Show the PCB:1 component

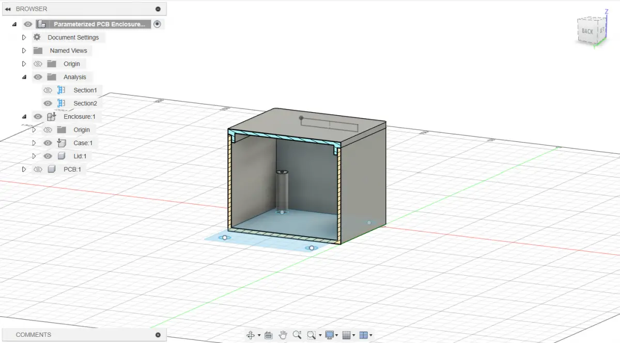pos(38,169)
